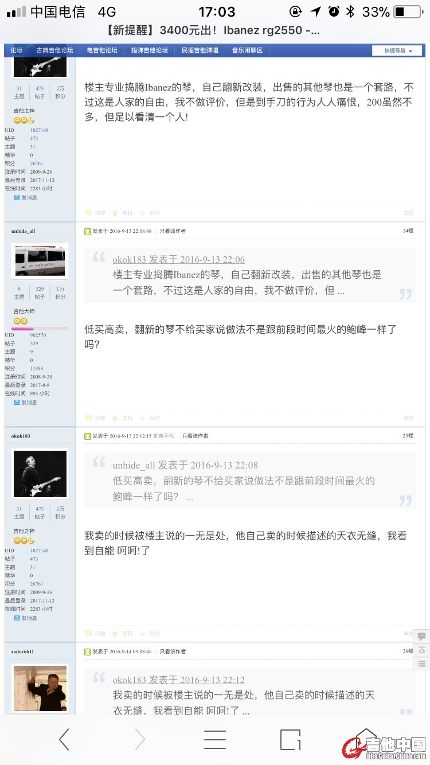
Task: Open the browser hamburger menu icon
Action: tap(215, 740)
